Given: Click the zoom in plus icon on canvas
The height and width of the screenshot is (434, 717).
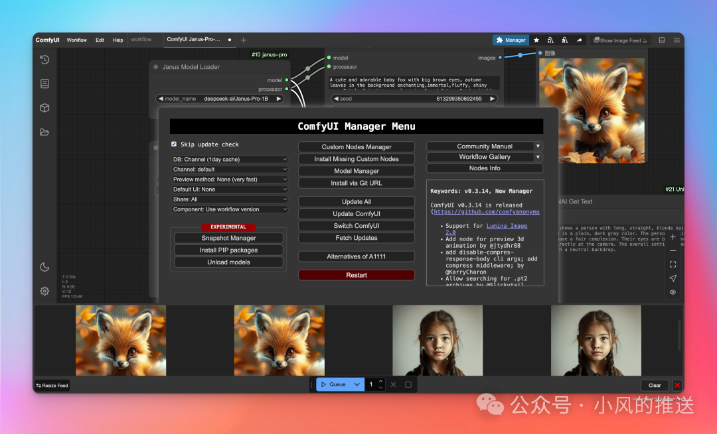Looking at the screenshot, I should (x=673, y=237).
